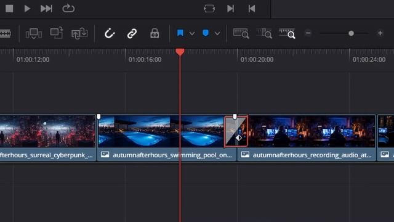394x222 pixels.
Task: Click 01:00:20:00 on the timeline ruler
Action: pos(257,60)
